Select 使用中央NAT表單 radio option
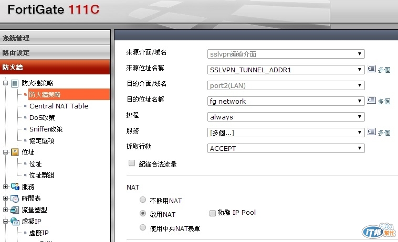The height and width of the screenshot is (242, 398). tap(143, 227)
